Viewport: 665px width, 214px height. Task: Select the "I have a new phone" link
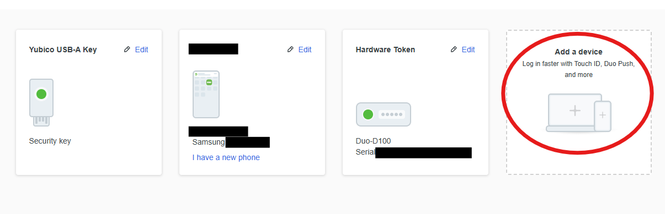(226, 157)
